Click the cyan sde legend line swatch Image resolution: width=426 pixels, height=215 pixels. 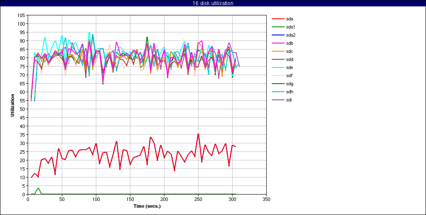(x=277, y=67)
